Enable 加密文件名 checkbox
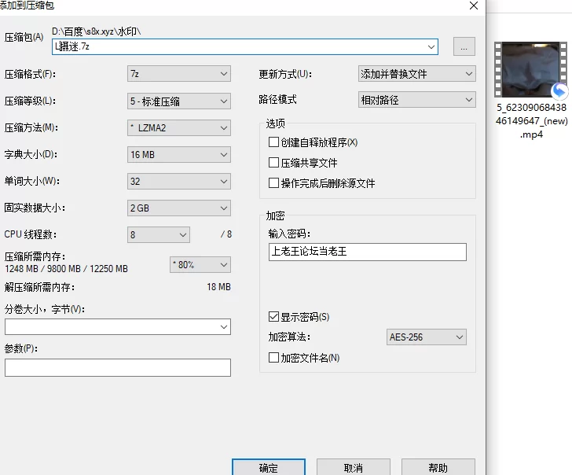 273,358
